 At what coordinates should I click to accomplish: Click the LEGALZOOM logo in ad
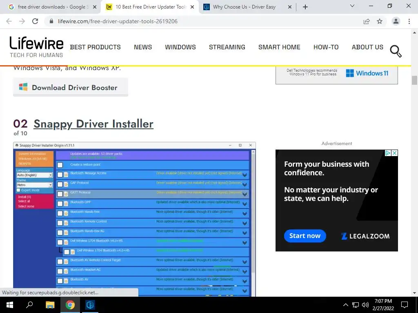(365, 236)
